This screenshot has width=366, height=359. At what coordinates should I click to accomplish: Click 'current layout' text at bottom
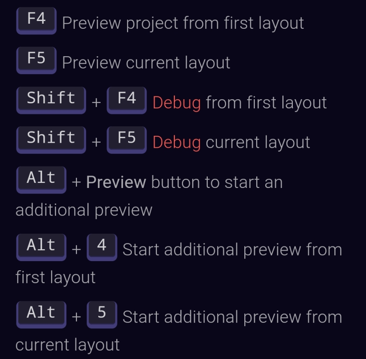click(x=67, y=345)
